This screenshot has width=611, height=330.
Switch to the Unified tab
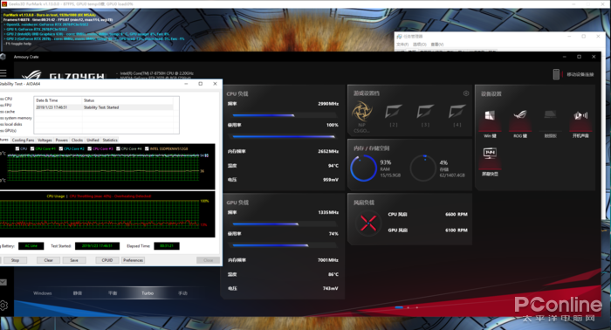click(x=93, y=140)
